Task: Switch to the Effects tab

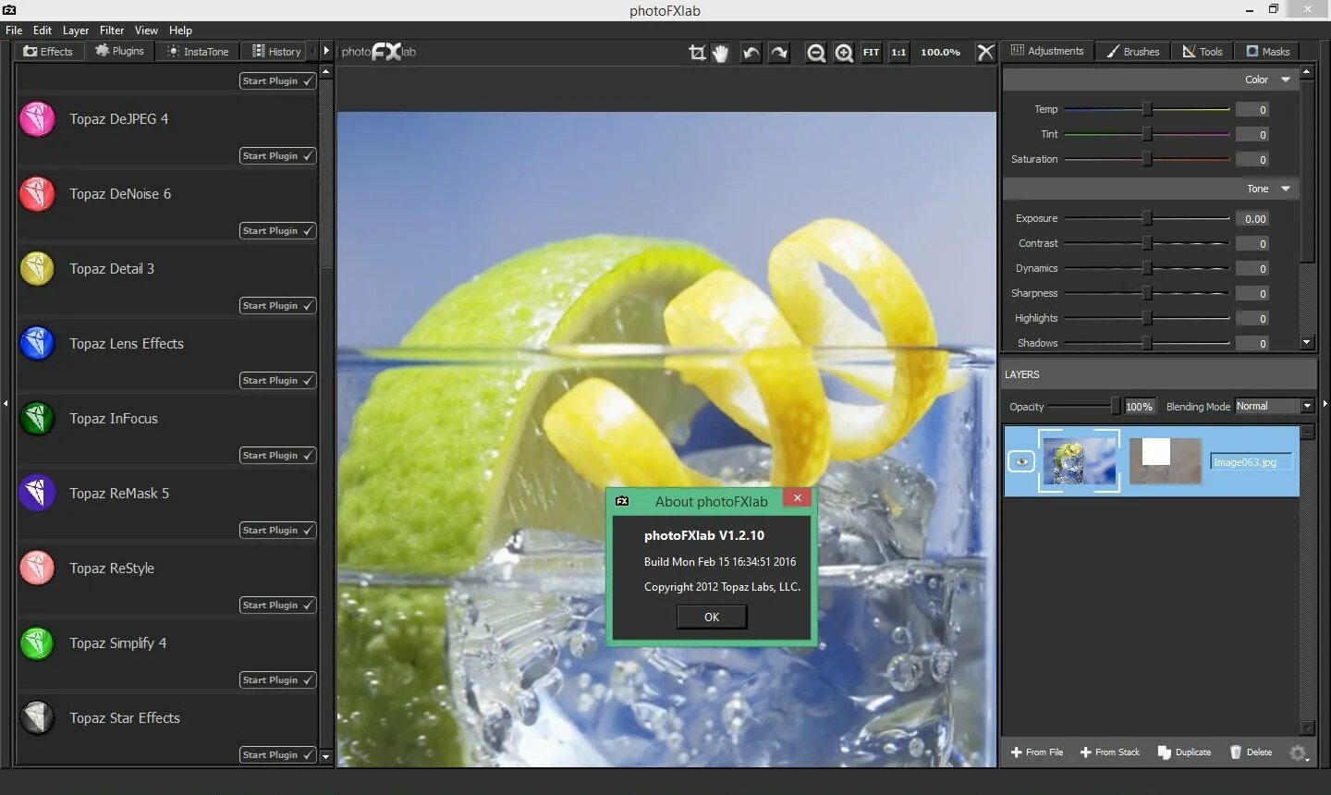Action: click(x=48, y=52)
